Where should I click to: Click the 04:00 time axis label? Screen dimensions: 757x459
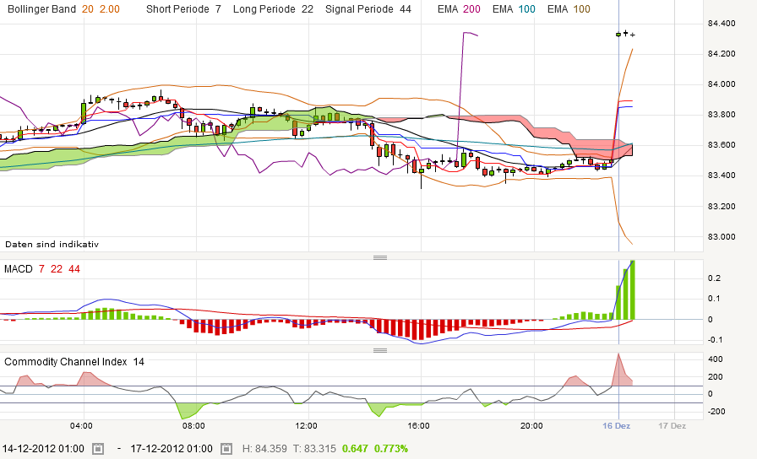81,426
